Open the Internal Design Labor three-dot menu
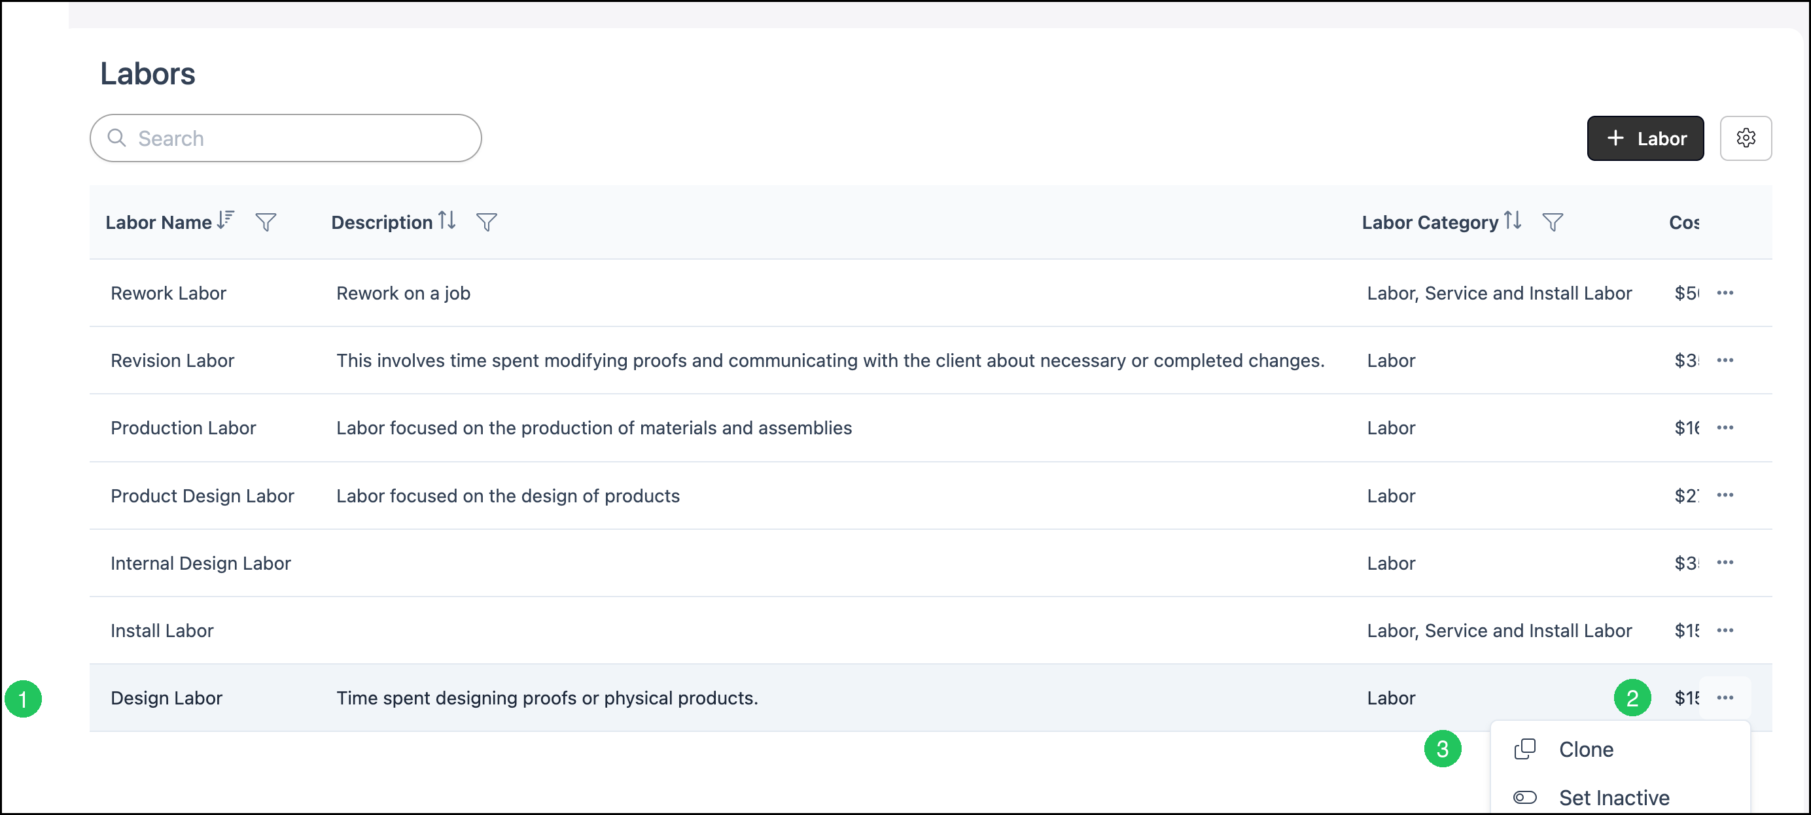Viewport: 1811px width, 815px height. 1725,562
